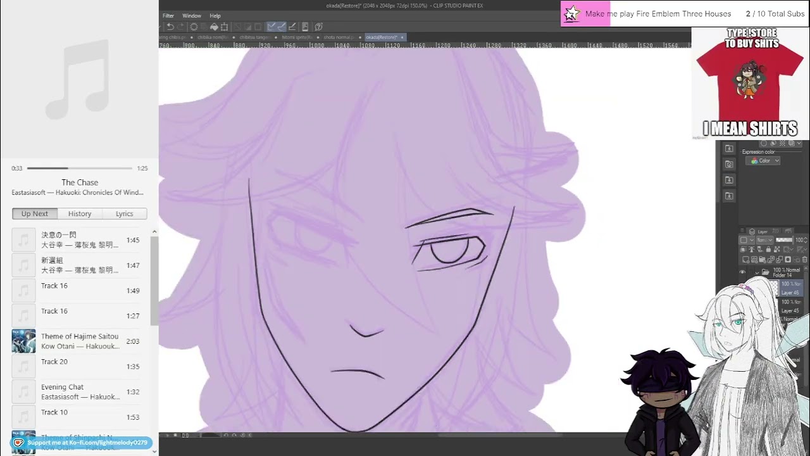Switch to shota normal canvas tab
The image size is (810, 456).
[x=340, y=37]
